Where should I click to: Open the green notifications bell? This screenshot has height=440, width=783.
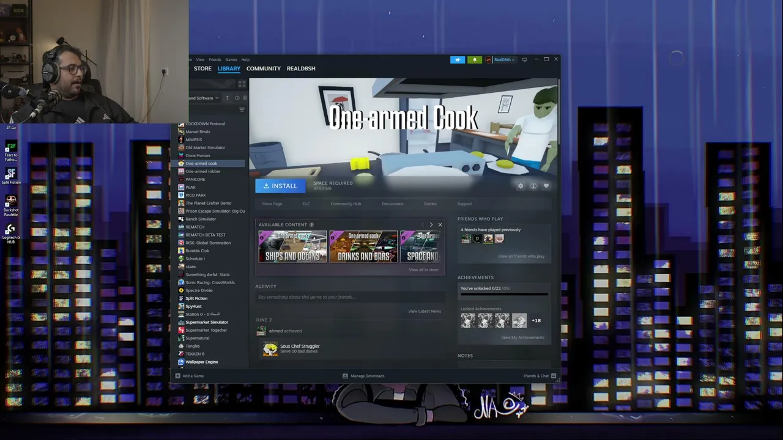pos(474,60)
